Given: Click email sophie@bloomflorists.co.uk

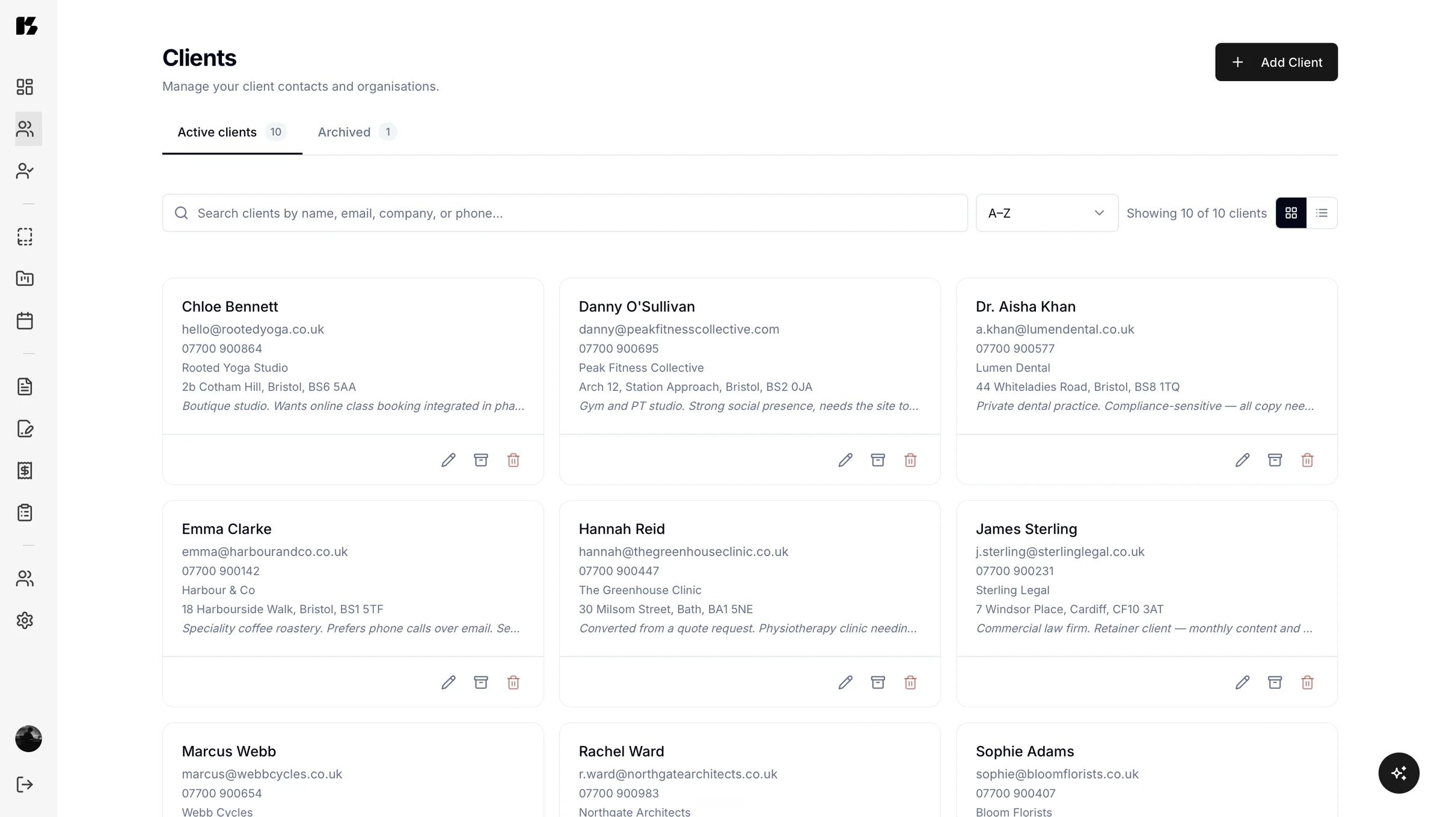Looking at the screenshot, I should (1056, 774).
